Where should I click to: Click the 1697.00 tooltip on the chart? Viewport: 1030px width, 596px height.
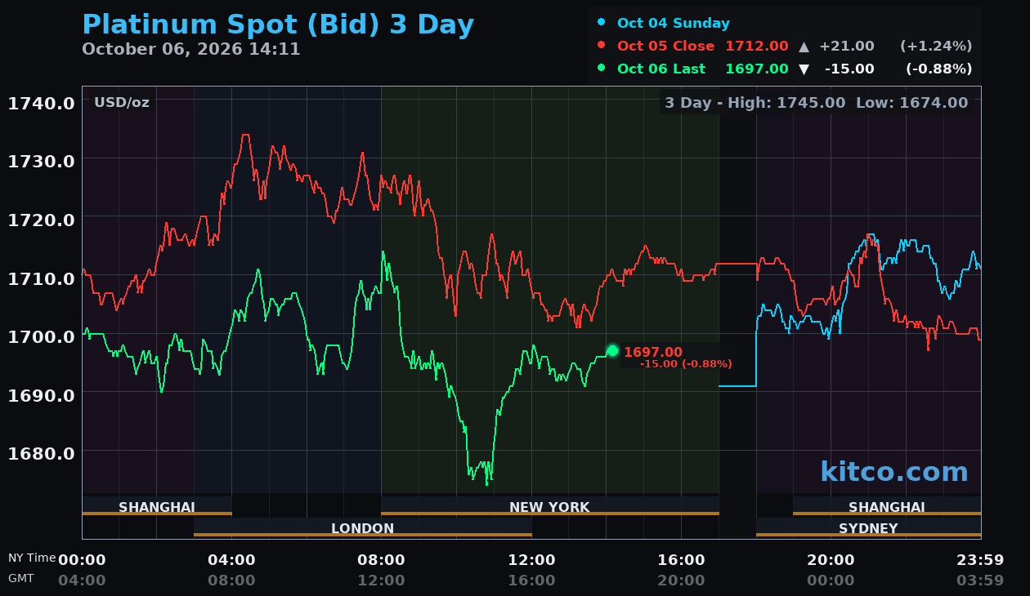tap(653, 352)
